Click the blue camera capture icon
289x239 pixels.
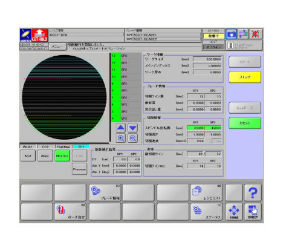[231, 34]
